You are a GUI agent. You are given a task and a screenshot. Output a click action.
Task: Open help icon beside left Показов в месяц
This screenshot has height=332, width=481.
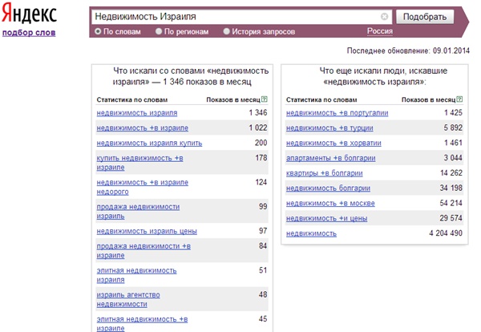(x=265, y=99)
